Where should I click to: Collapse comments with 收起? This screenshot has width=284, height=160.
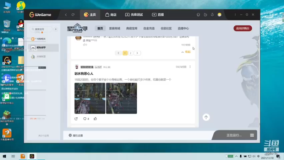pos(186,52)
